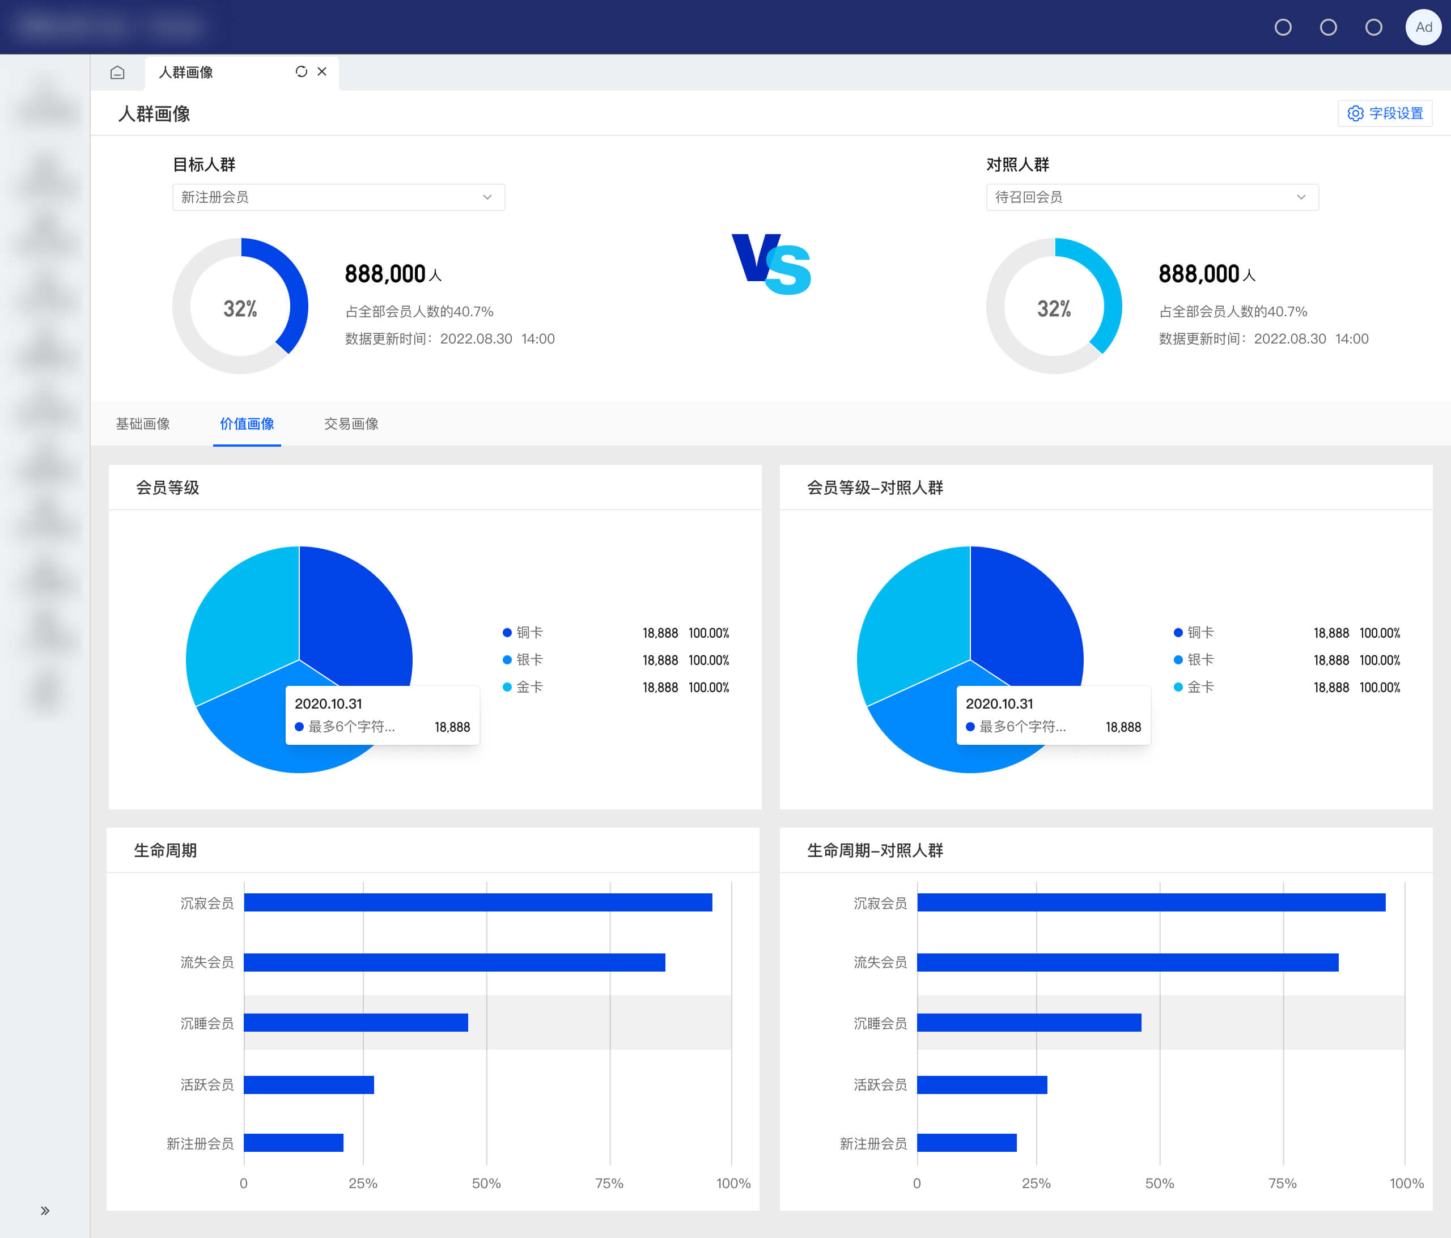Viewport: 1451px width, 1238px height.
Task: Close the 人群画像 tab
Action: (322, 71)
